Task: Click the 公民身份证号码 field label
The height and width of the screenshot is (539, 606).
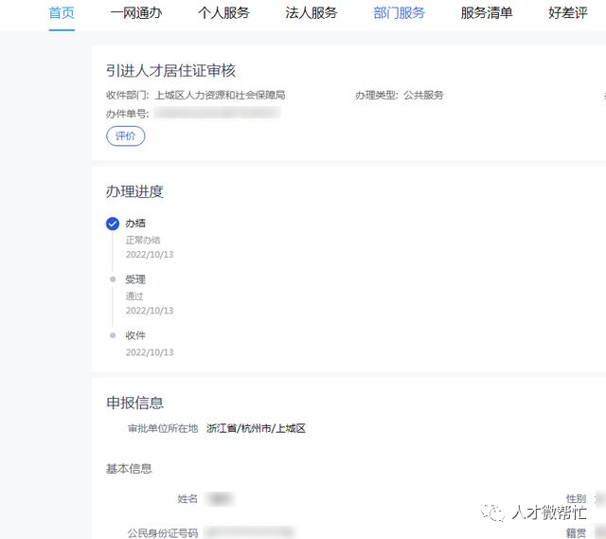Action: point(163,533)
